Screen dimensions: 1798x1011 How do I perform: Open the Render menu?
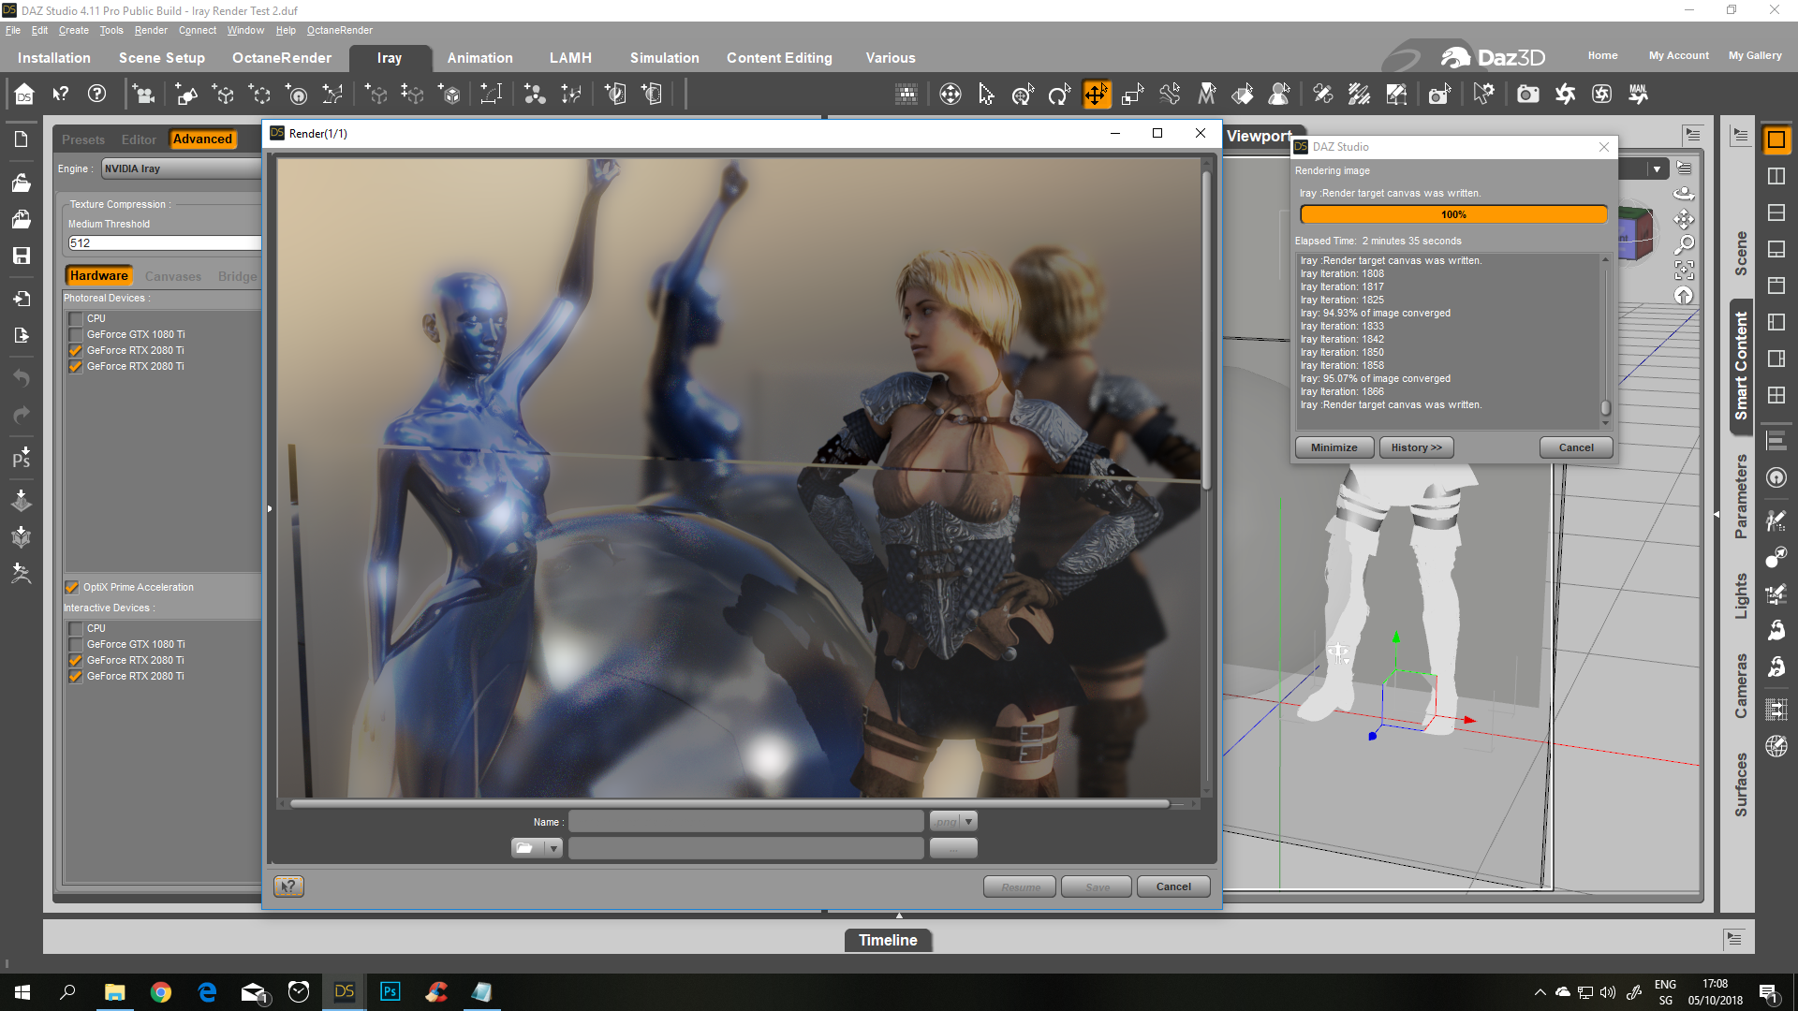pyautogui.click(x=150, y=30)
